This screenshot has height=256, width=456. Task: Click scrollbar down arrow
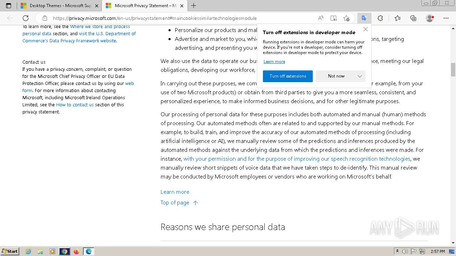[x=453, y=243]
